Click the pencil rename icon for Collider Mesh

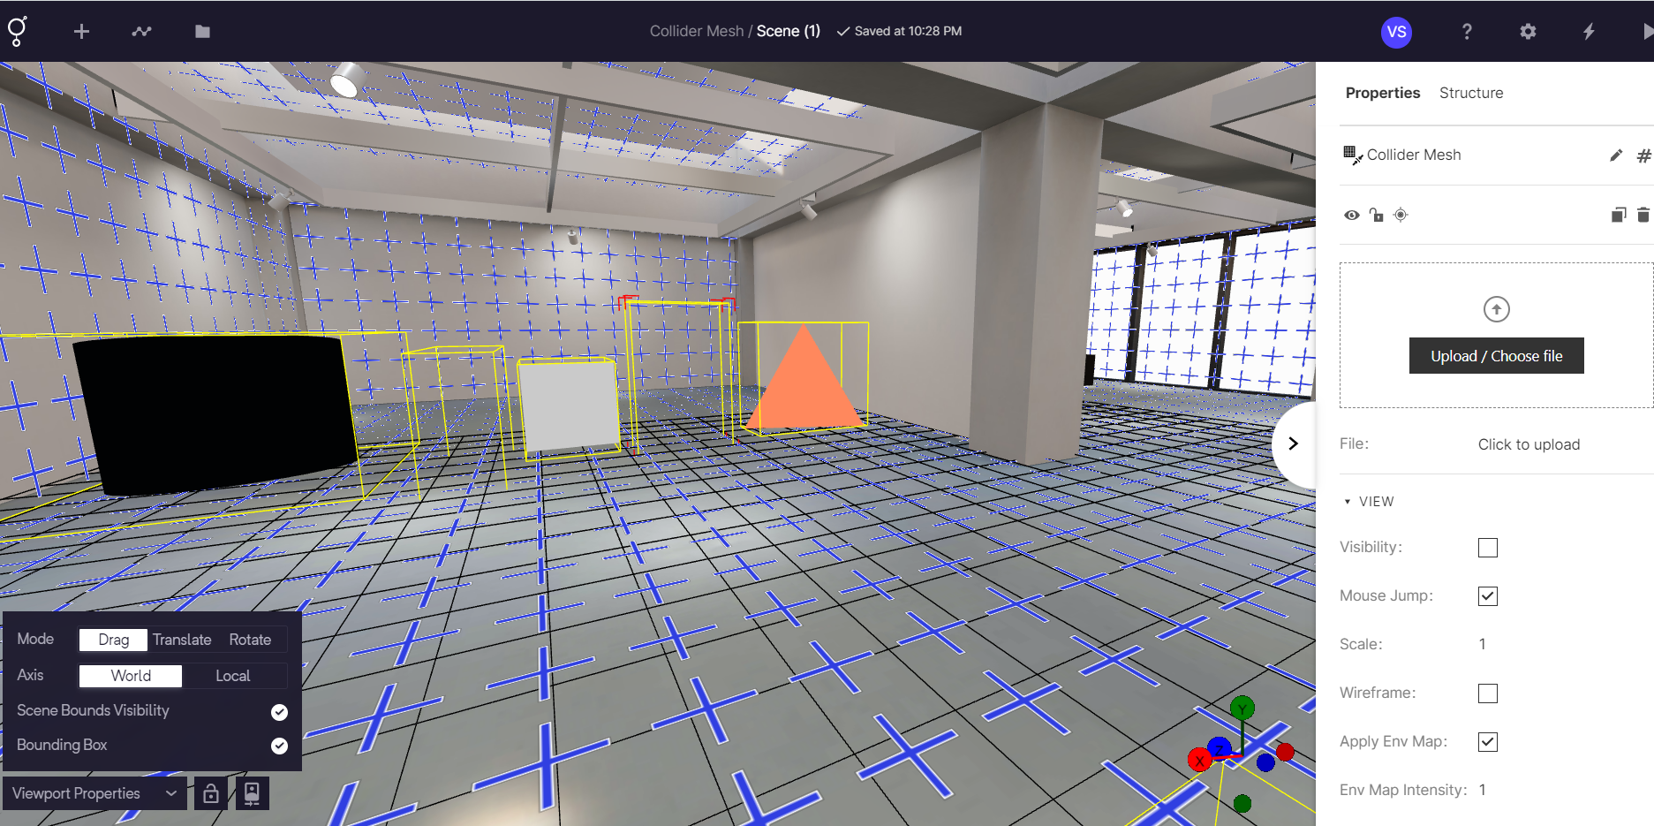pyautogui.click(x=1616, y=155)
